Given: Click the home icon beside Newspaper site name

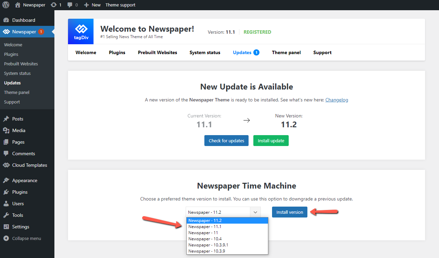Looking at the screenshot, I should [18, 5].
